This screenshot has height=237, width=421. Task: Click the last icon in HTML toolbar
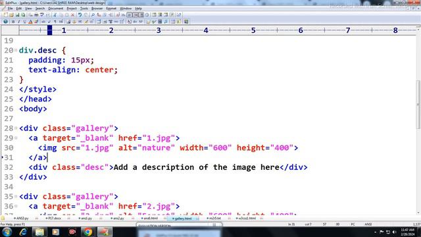tap(186, 22)
